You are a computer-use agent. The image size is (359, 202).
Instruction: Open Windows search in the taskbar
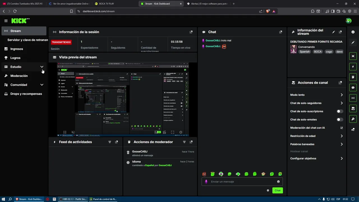pos(10,199)
